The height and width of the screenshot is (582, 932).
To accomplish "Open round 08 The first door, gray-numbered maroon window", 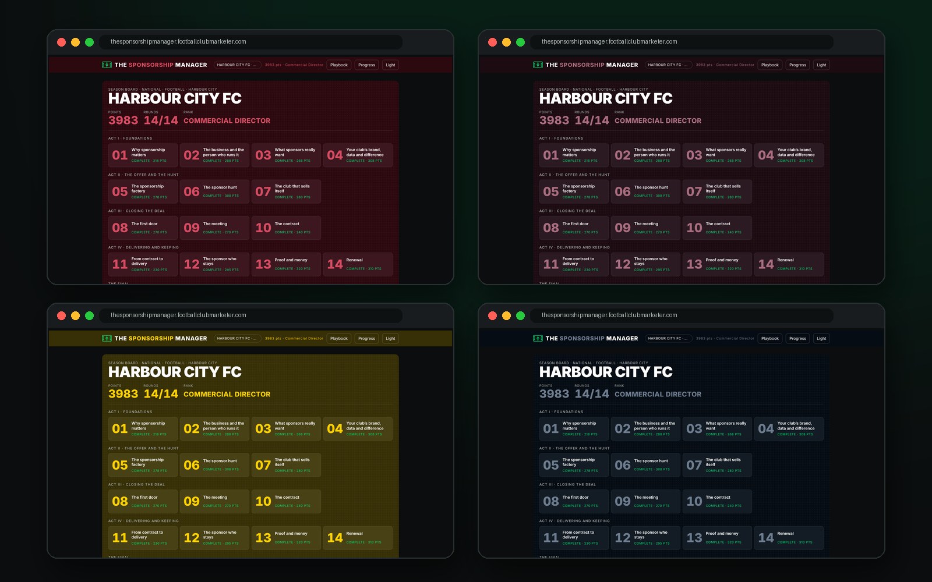I will tap(574, 228).
